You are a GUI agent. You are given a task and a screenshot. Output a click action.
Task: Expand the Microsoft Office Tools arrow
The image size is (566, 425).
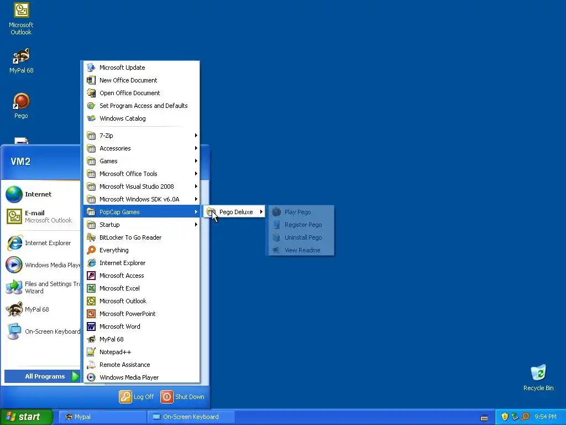[196, 174]
